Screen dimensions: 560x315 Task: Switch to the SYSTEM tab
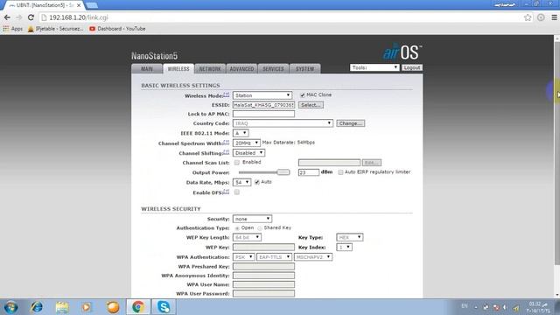click(304, 69)
